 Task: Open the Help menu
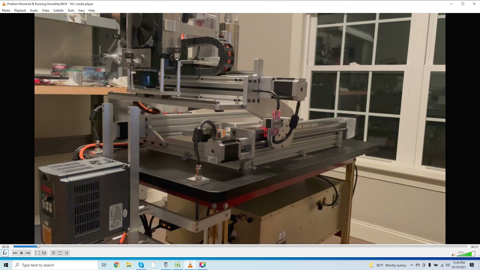click(91, 10)
